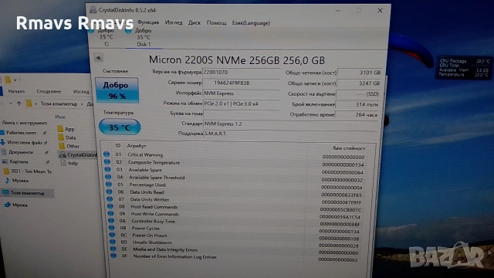The height and width of the screenshot is (278, 494).
Task: Click the status icon for Composite Temperature
Action: tap(107, 161)
